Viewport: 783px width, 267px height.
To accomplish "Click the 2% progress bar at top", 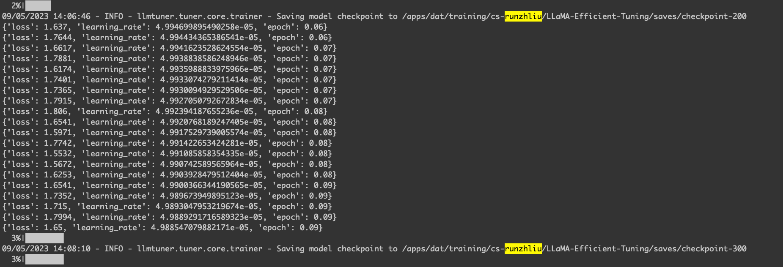I will click(38, 5).
